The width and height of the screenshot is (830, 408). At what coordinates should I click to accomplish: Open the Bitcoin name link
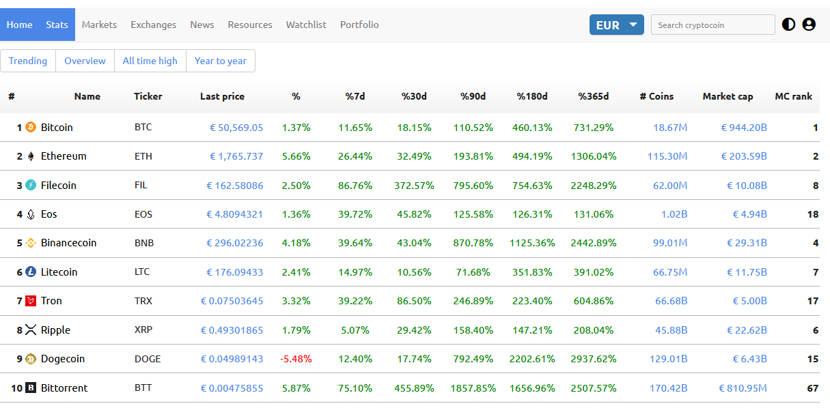(x=57, y=127)
